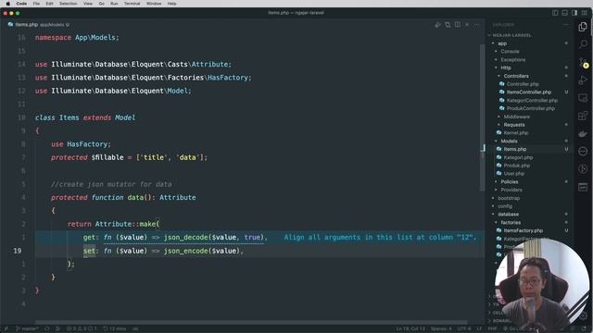Collapse the Models folder
This screenshot has height=333, width=593.
[x=509, y=142]
